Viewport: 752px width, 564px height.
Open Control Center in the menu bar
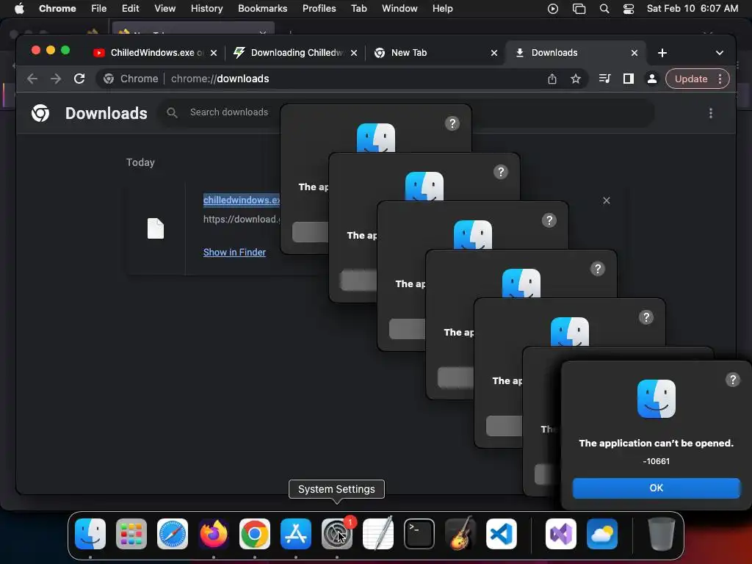click(x=629, y=9)
